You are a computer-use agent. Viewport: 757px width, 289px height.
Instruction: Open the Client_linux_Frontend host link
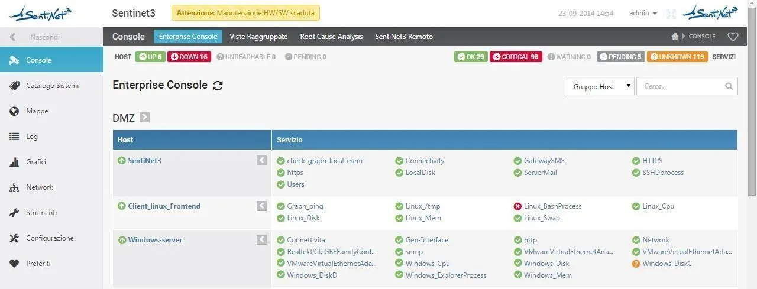164,206
